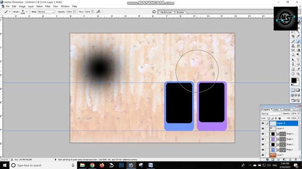Open the brush preset picker dropdown
The width and height of the screenshot is (302, 169).
point(26,12)
